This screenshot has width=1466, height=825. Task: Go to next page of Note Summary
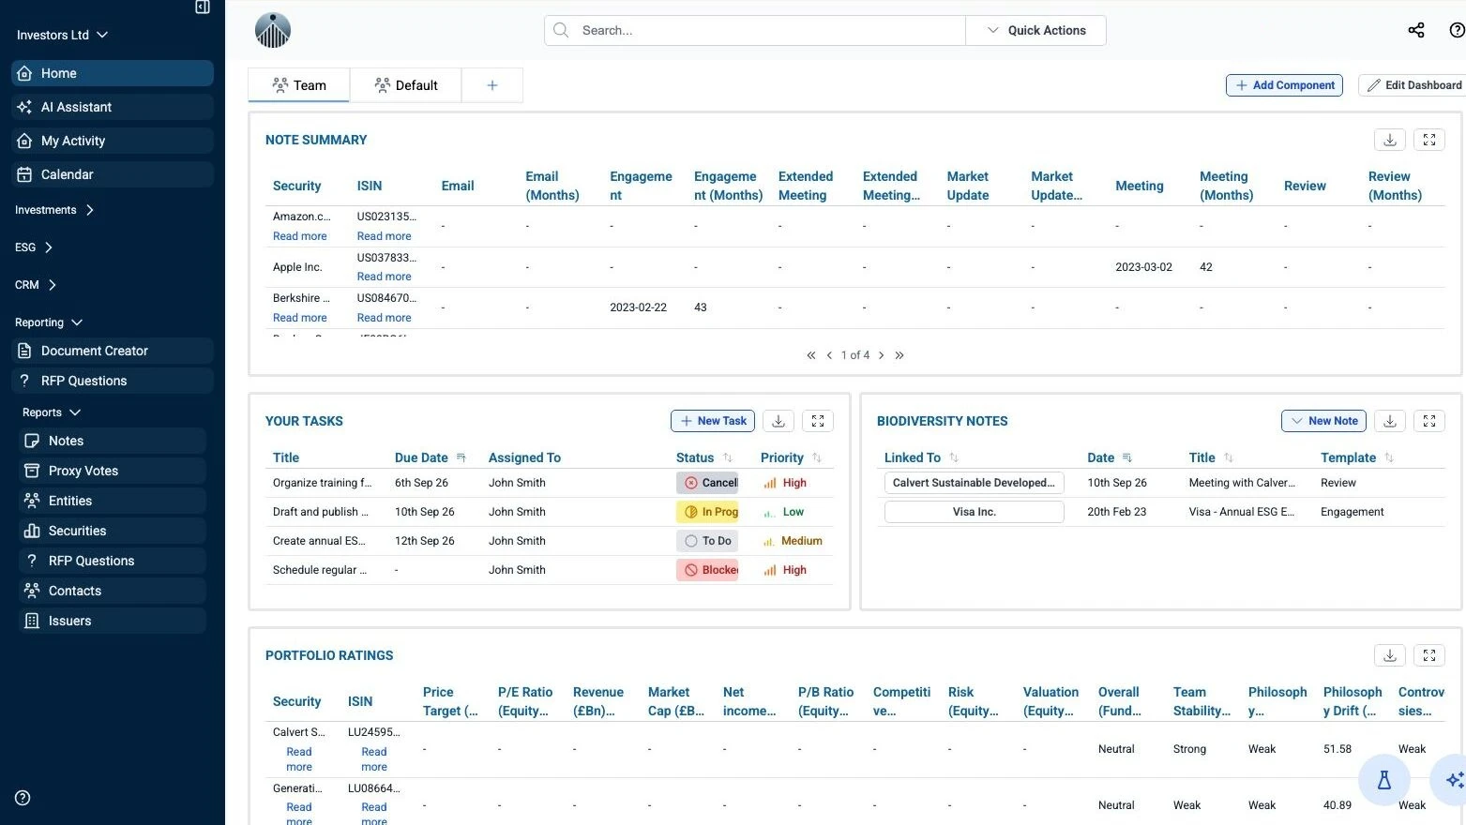(x=881, y=355)
